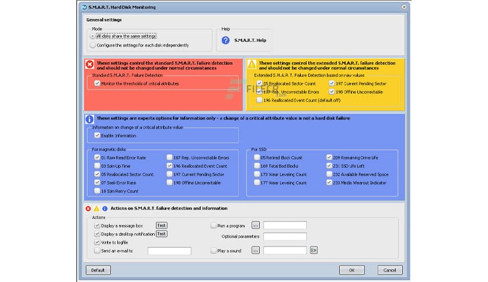Toggle SSD '233 Media Wearout Indicator'
488x282 pixels.
tap(329, 183)
